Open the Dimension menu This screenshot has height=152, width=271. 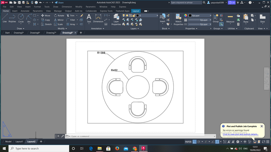pyautogui.click(x=67, y=7)
